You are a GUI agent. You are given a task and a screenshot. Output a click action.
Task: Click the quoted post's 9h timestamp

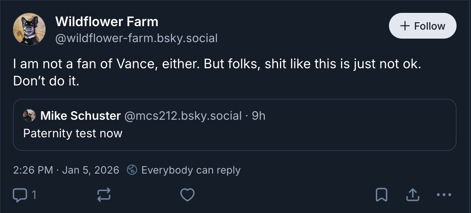point(259,116)
